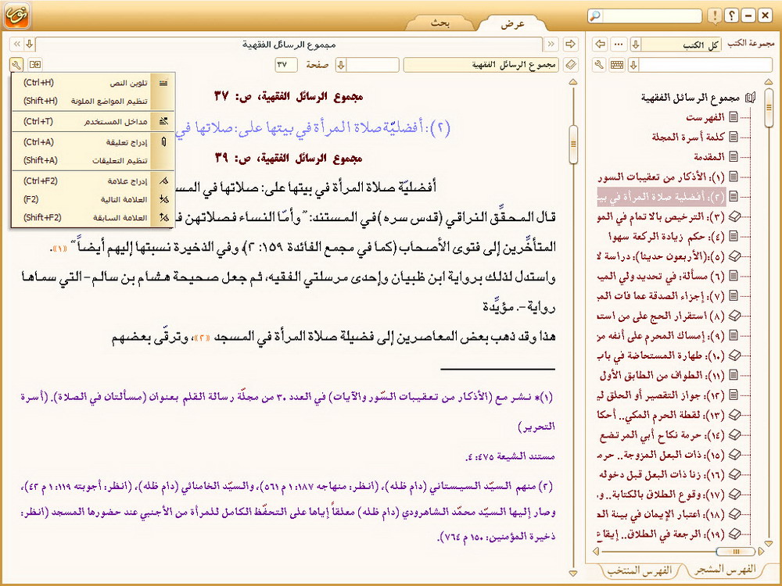Open the index panel search field dropdown arrow
Screen dimensions: 782x586
(x=633, y=65)
